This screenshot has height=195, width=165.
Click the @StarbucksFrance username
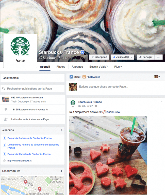coord(54,58)
